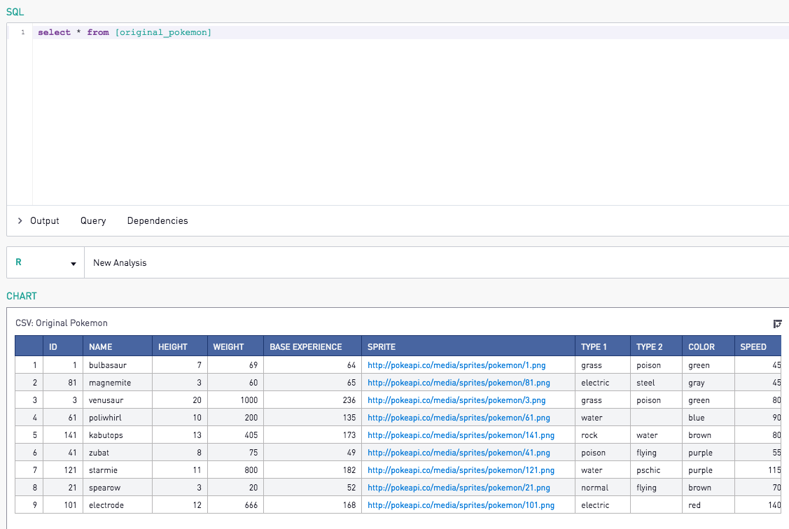Open the R language dropdown
The image size is (789, 529).
46,262
